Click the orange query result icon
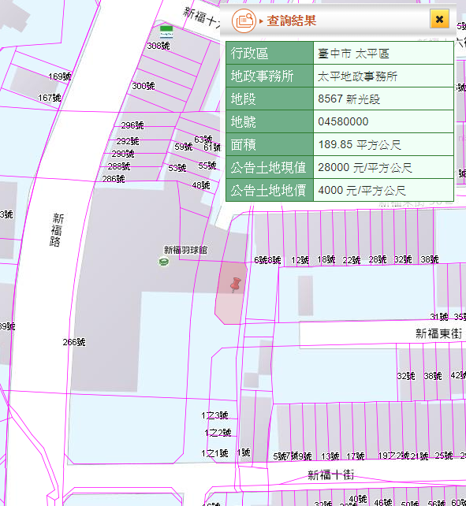This screenshot has height=506, width=466. click(244, 21)
